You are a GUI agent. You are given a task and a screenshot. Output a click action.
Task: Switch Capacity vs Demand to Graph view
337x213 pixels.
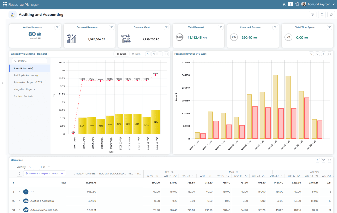coord(122,54)
